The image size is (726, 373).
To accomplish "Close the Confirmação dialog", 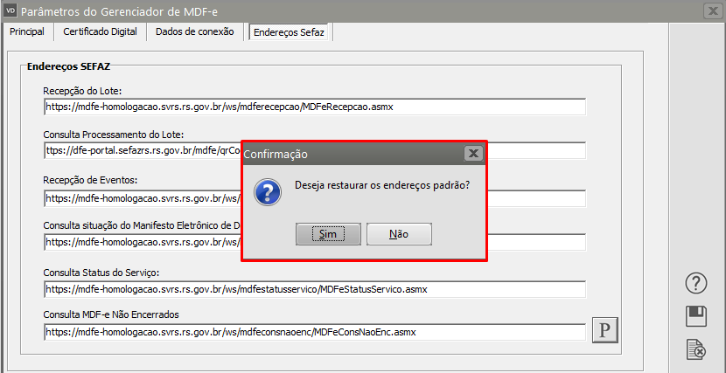I will click(x=473, y=154).
